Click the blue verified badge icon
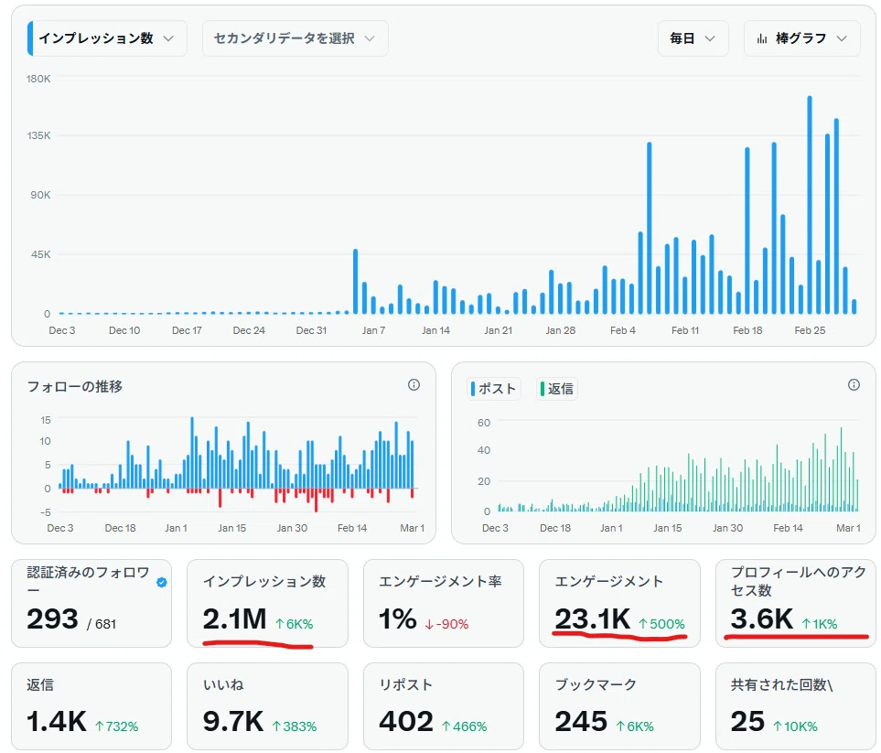Image resolution: width=881 pixels, height=753 pixels. click(x=162, y=582)
